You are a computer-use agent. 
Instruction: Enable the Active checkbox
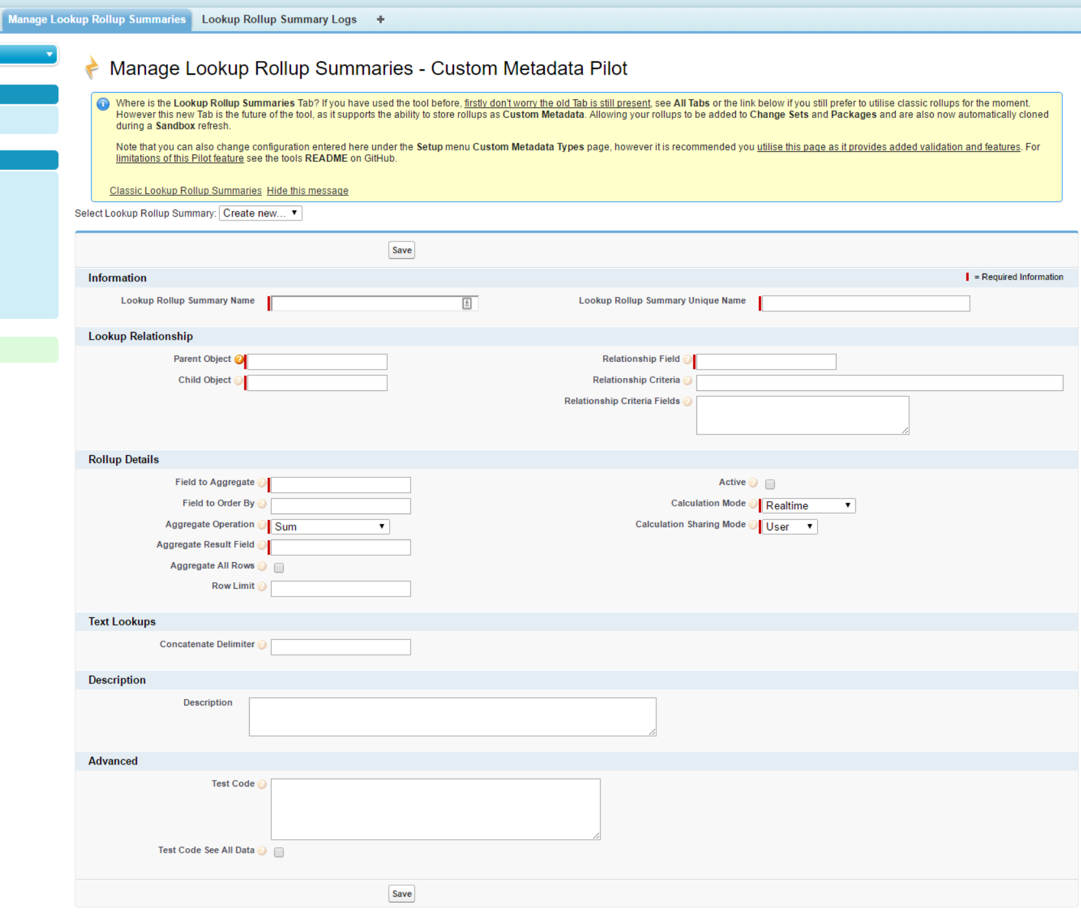click(x=770, y=484)
